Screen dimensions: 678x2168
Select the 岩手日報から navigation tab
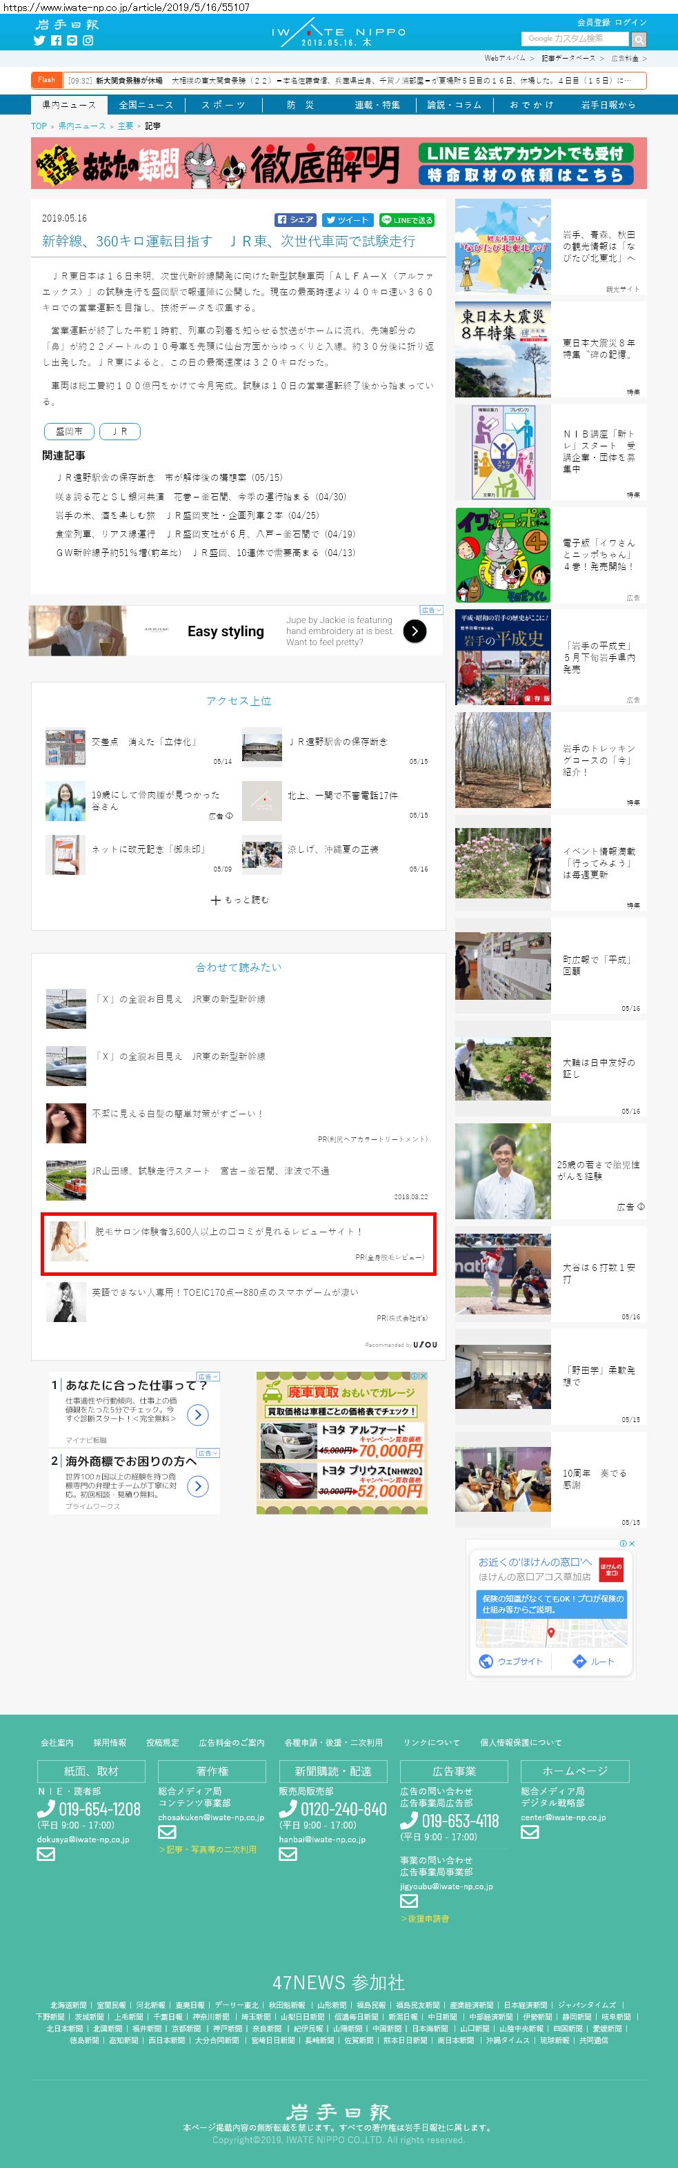(608, 105)
